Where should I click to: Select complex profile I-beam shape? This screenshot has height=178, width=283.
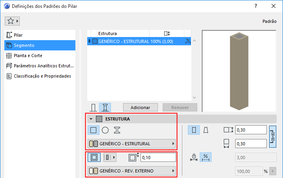pyautogui.click(x=117, y=130)
